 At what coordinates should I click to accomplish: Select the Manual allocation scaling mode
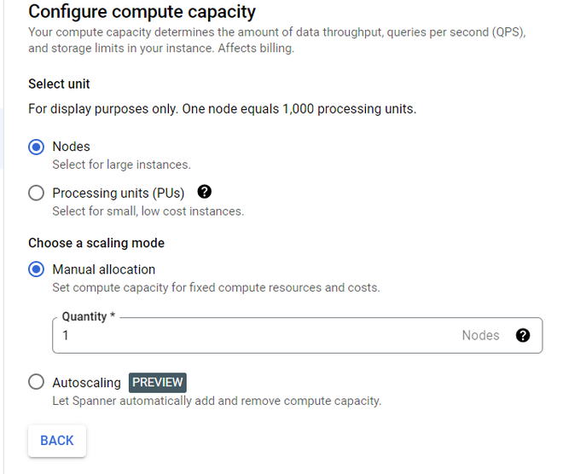[x=37, y=269]
